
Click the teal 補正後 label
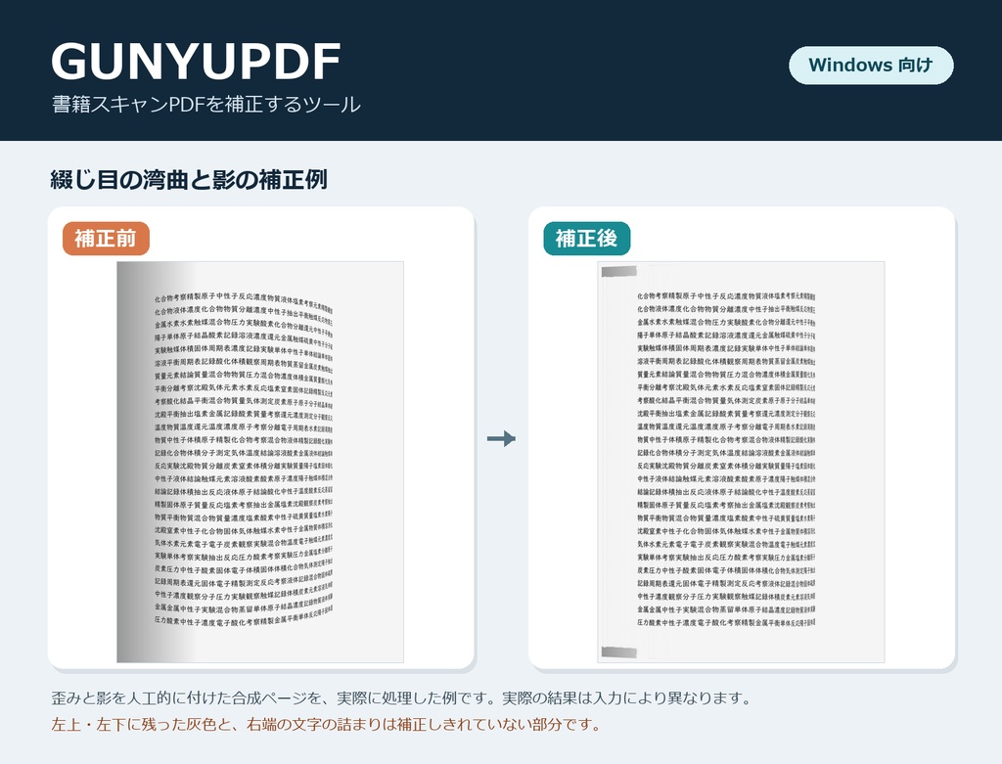click(587, 239)
